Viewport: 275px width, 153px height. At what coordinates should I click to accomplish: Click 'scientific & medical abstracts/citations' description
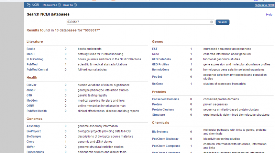[x=102, y=64]
